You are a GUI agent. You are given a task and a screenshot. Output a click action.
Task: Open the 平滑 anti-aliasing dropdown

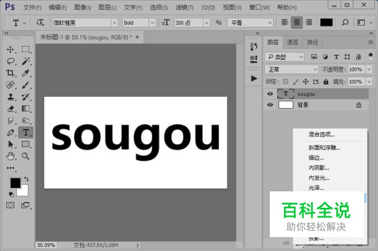click(x=251, y=22)
